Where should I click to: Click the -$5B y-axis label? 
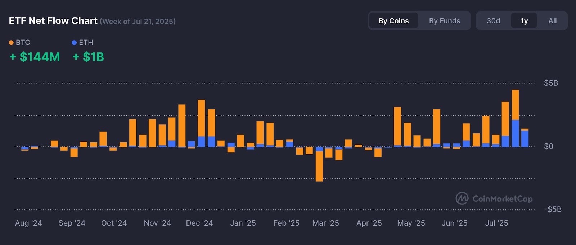point(552,209)
